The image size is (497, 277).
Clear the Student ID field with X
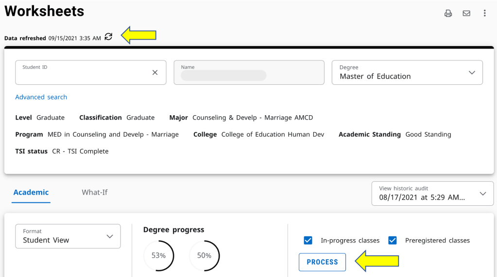(x=155, y=73)
